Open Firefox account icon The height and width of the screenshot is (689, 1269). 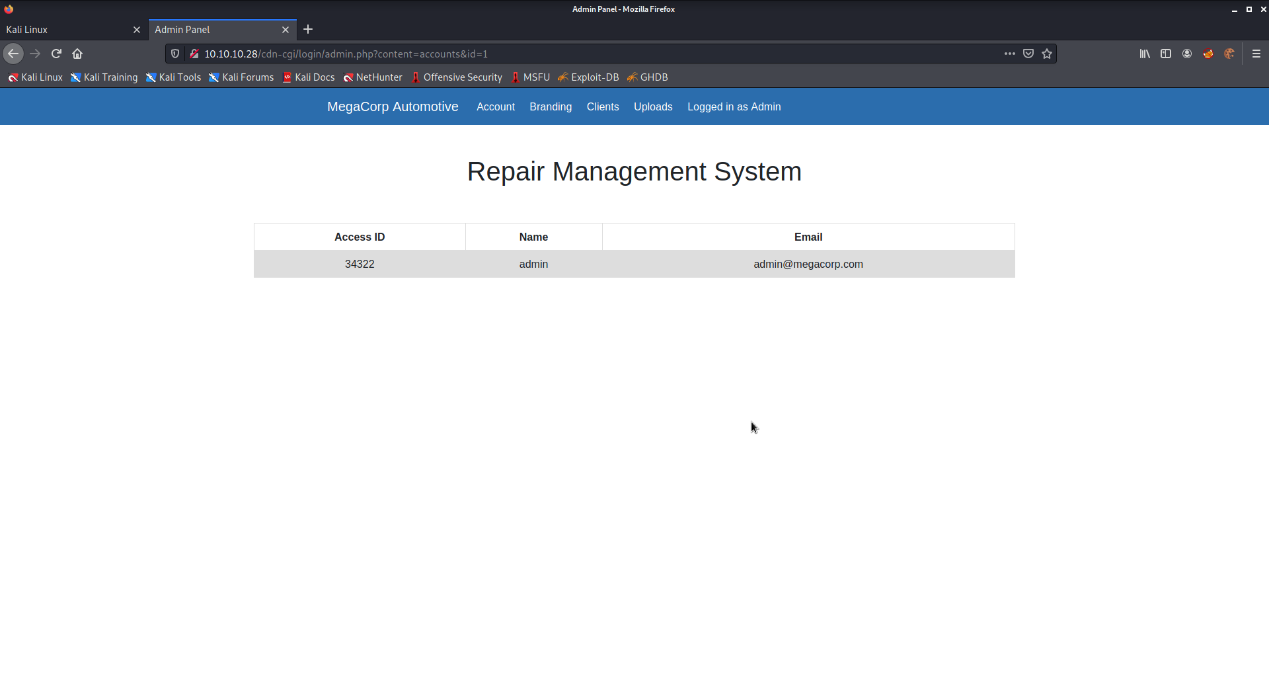[x=1187, y=54]
